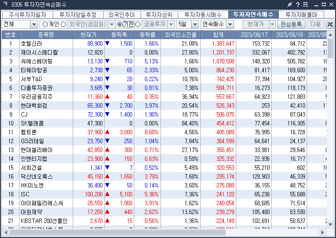This screenshot has width=336, height=238.
Task: Click the 2023/08/17 column header
Action: (x=254, y=35)
